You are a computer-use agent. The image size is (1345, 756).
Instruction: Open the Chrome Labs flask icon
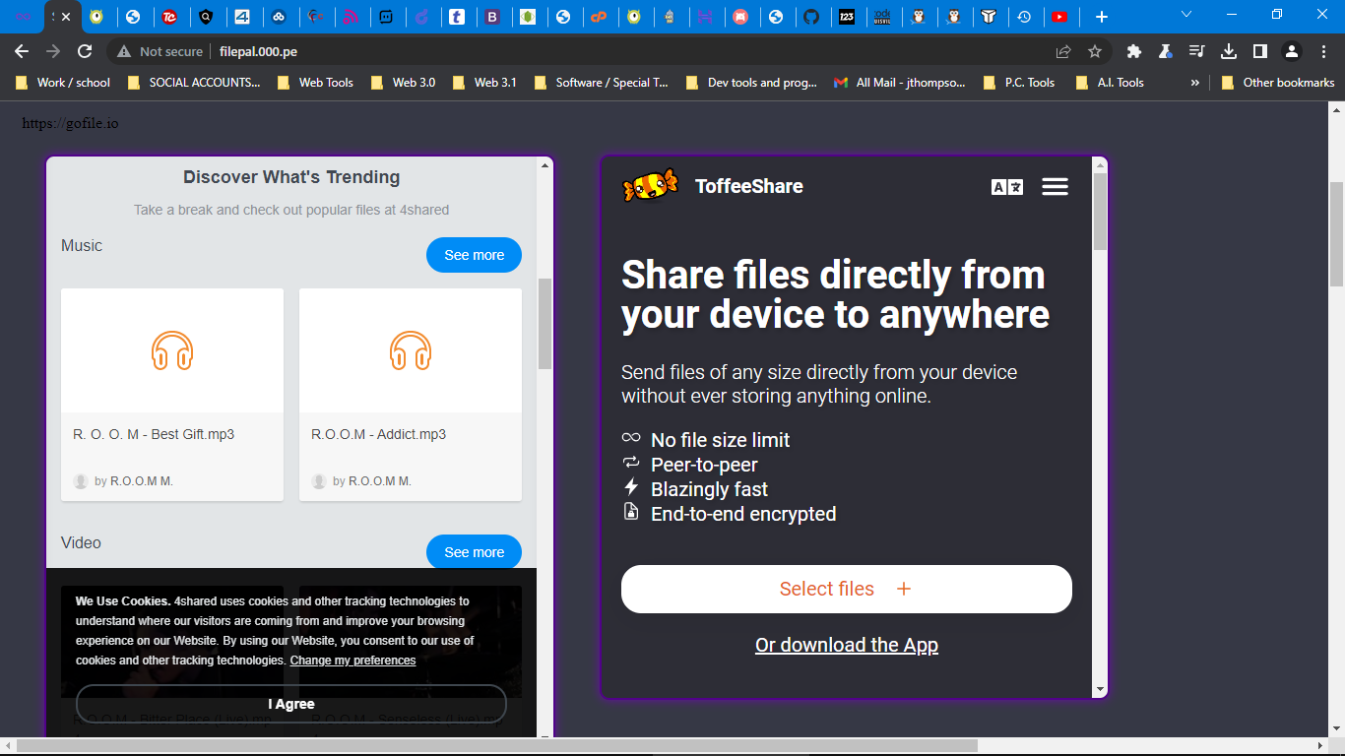click(1166, 51)
